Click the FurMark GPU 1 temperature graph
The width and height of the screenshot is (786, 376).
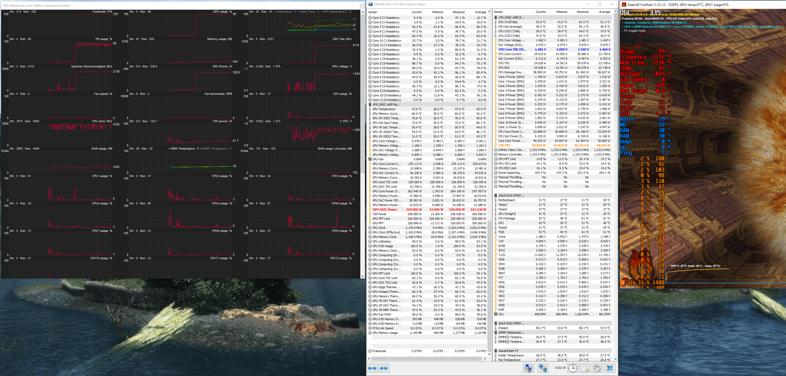[726, 276]
